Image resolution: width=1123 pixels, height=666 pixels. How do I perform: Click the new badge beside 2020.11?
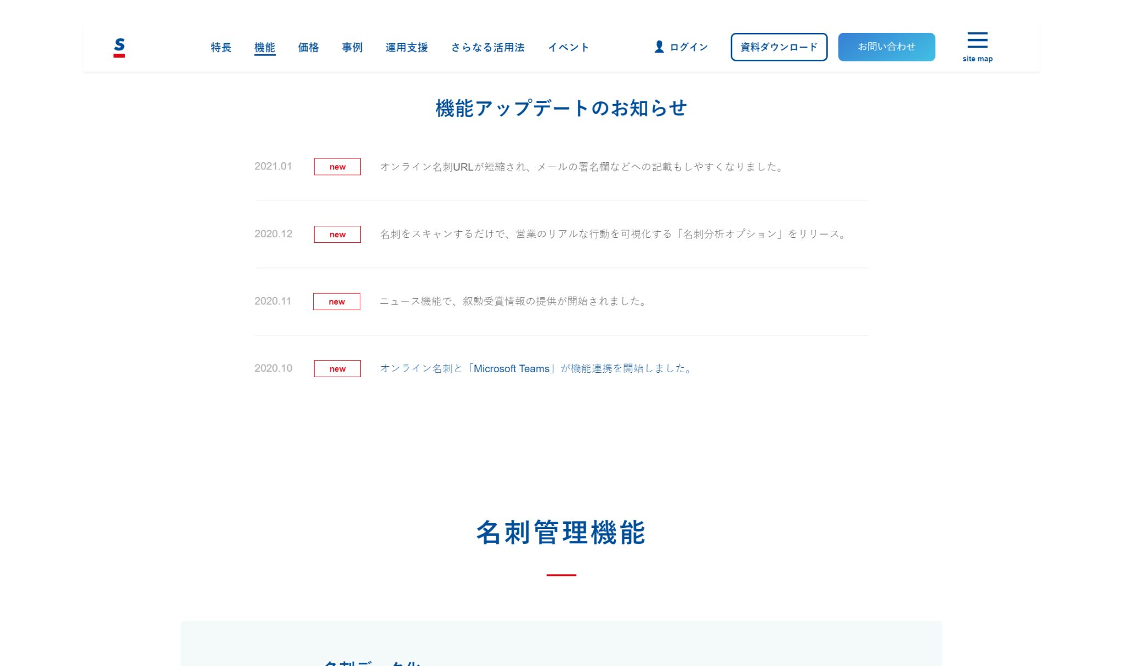coord(337,301)
